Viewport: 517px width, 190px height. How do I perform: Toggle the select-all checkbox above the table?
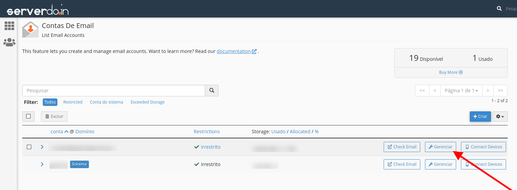[28, 116]
